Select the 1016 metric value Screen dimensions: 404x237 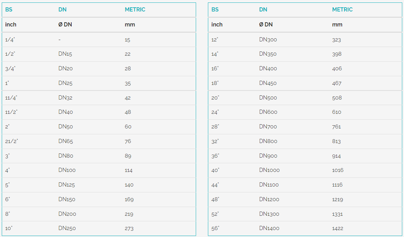pyautogui.click(x=338, y=170)
